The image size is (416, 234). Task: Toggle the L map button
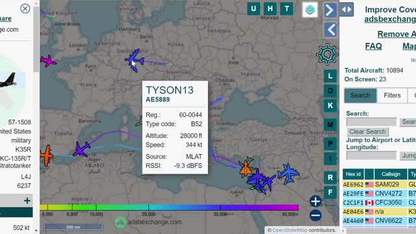point(330,76)
